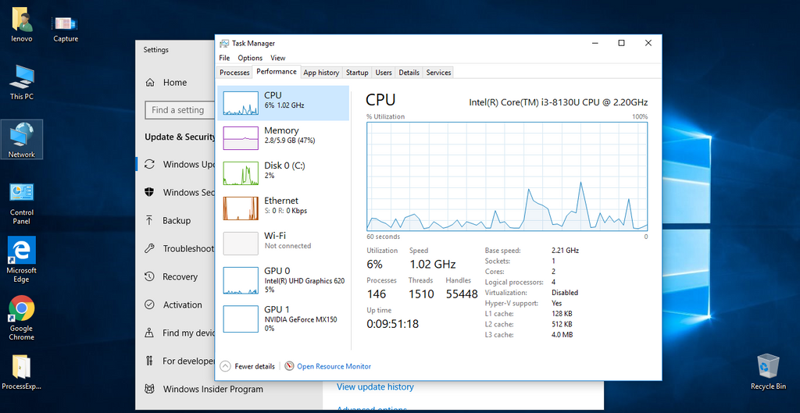Switch to the Processes tab

click(x=234, y=73)
